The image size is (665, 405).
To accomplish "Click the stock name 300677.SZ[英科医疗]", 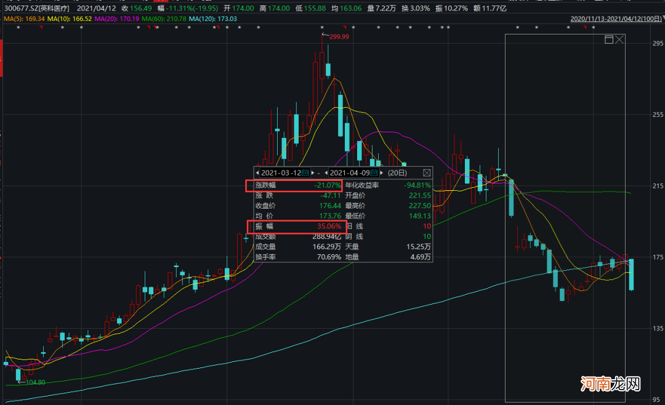I will pyautogui.click(x=36, y=9).
